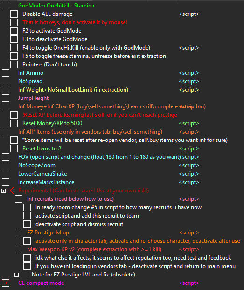Open script value of Inf recruits row
The height and width of the screenshot is (290, 244).
click(x=189, y=199)
